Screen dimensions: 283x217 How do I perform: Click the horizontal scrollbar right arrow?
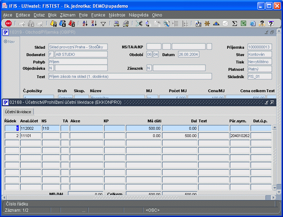(x=274, y=197)
